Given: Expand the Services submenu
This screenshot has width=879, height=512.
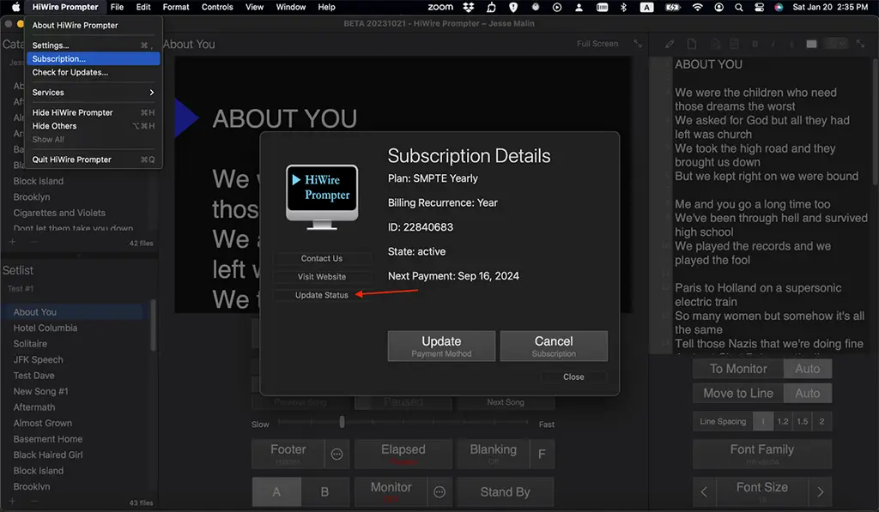Looking at the screenshot, I should point(94,93).
